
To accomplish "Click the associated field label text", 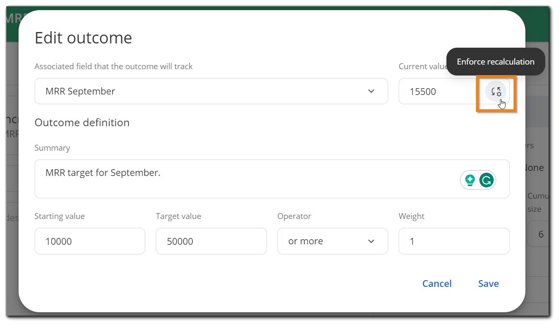I will tap(114, 66).
